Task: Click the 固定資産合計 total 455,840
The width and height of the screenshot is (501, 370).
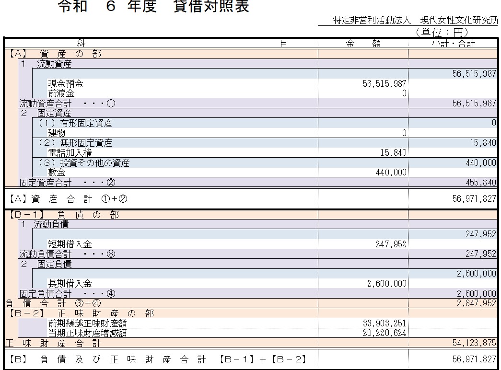Action: point(481,183)
